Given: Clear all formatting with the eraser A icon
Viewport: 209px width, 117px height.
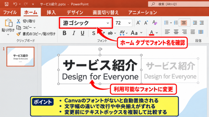Looking at the screenshot, I should tap(154, 22).
